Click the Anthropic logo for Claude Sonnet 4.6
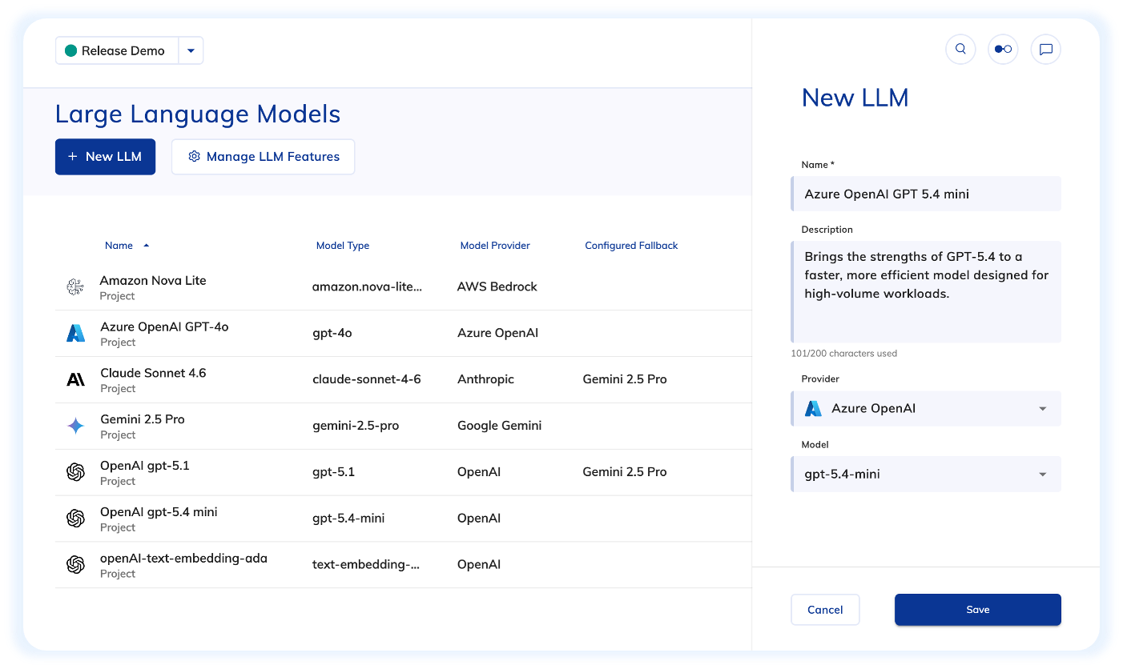The height and width of the screenshot is (669, 1123). (75, 380)
